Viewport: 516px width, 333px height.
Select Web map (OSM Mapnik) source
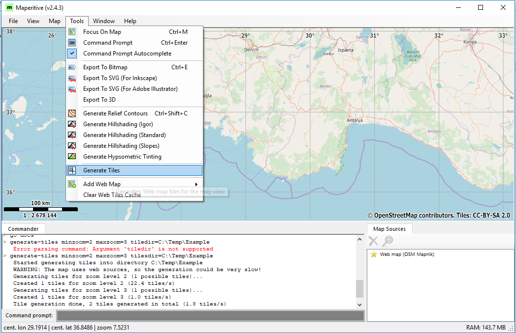[x=407, y=254]
